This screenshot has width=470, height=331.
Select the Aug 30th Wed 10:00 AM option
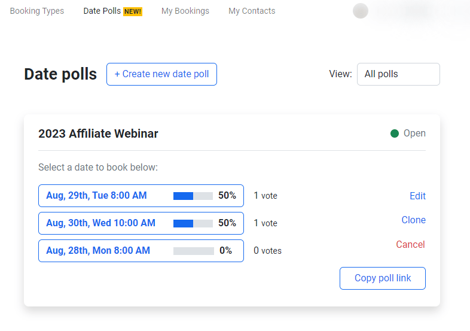(x=141, y=223)
